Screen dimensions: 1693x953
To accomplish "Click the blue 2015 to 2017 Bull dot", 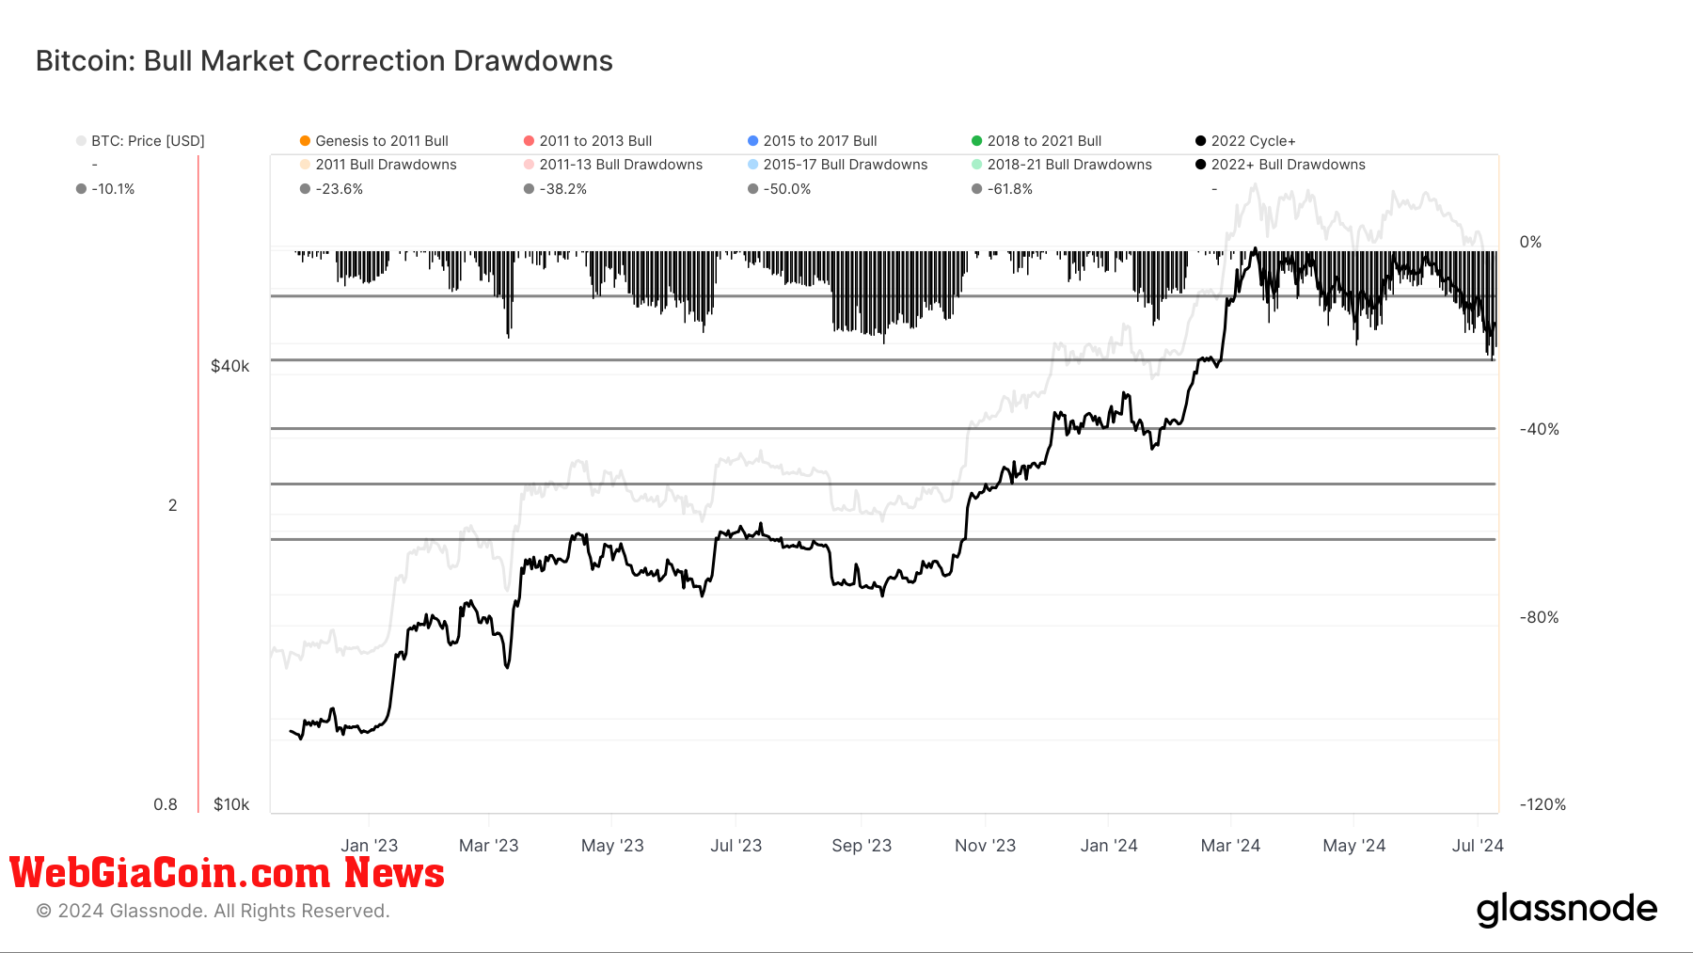I will click(752, 141).
